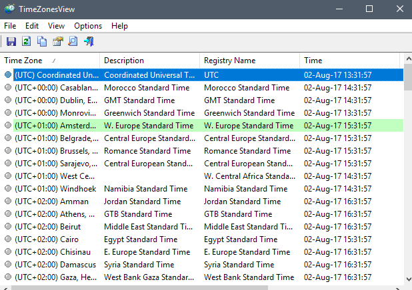Open the Properties toolbar icon
This screenshot has width=412, height=290.
[x=58, y=41]
